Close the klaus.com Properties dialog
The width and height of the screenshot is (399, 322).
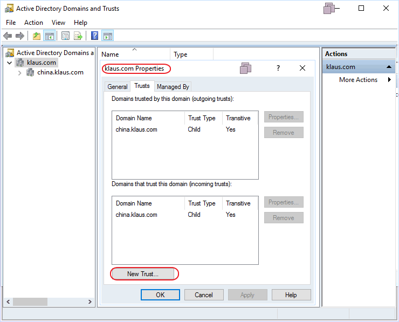pyautogui.click(x=302, y=68)
